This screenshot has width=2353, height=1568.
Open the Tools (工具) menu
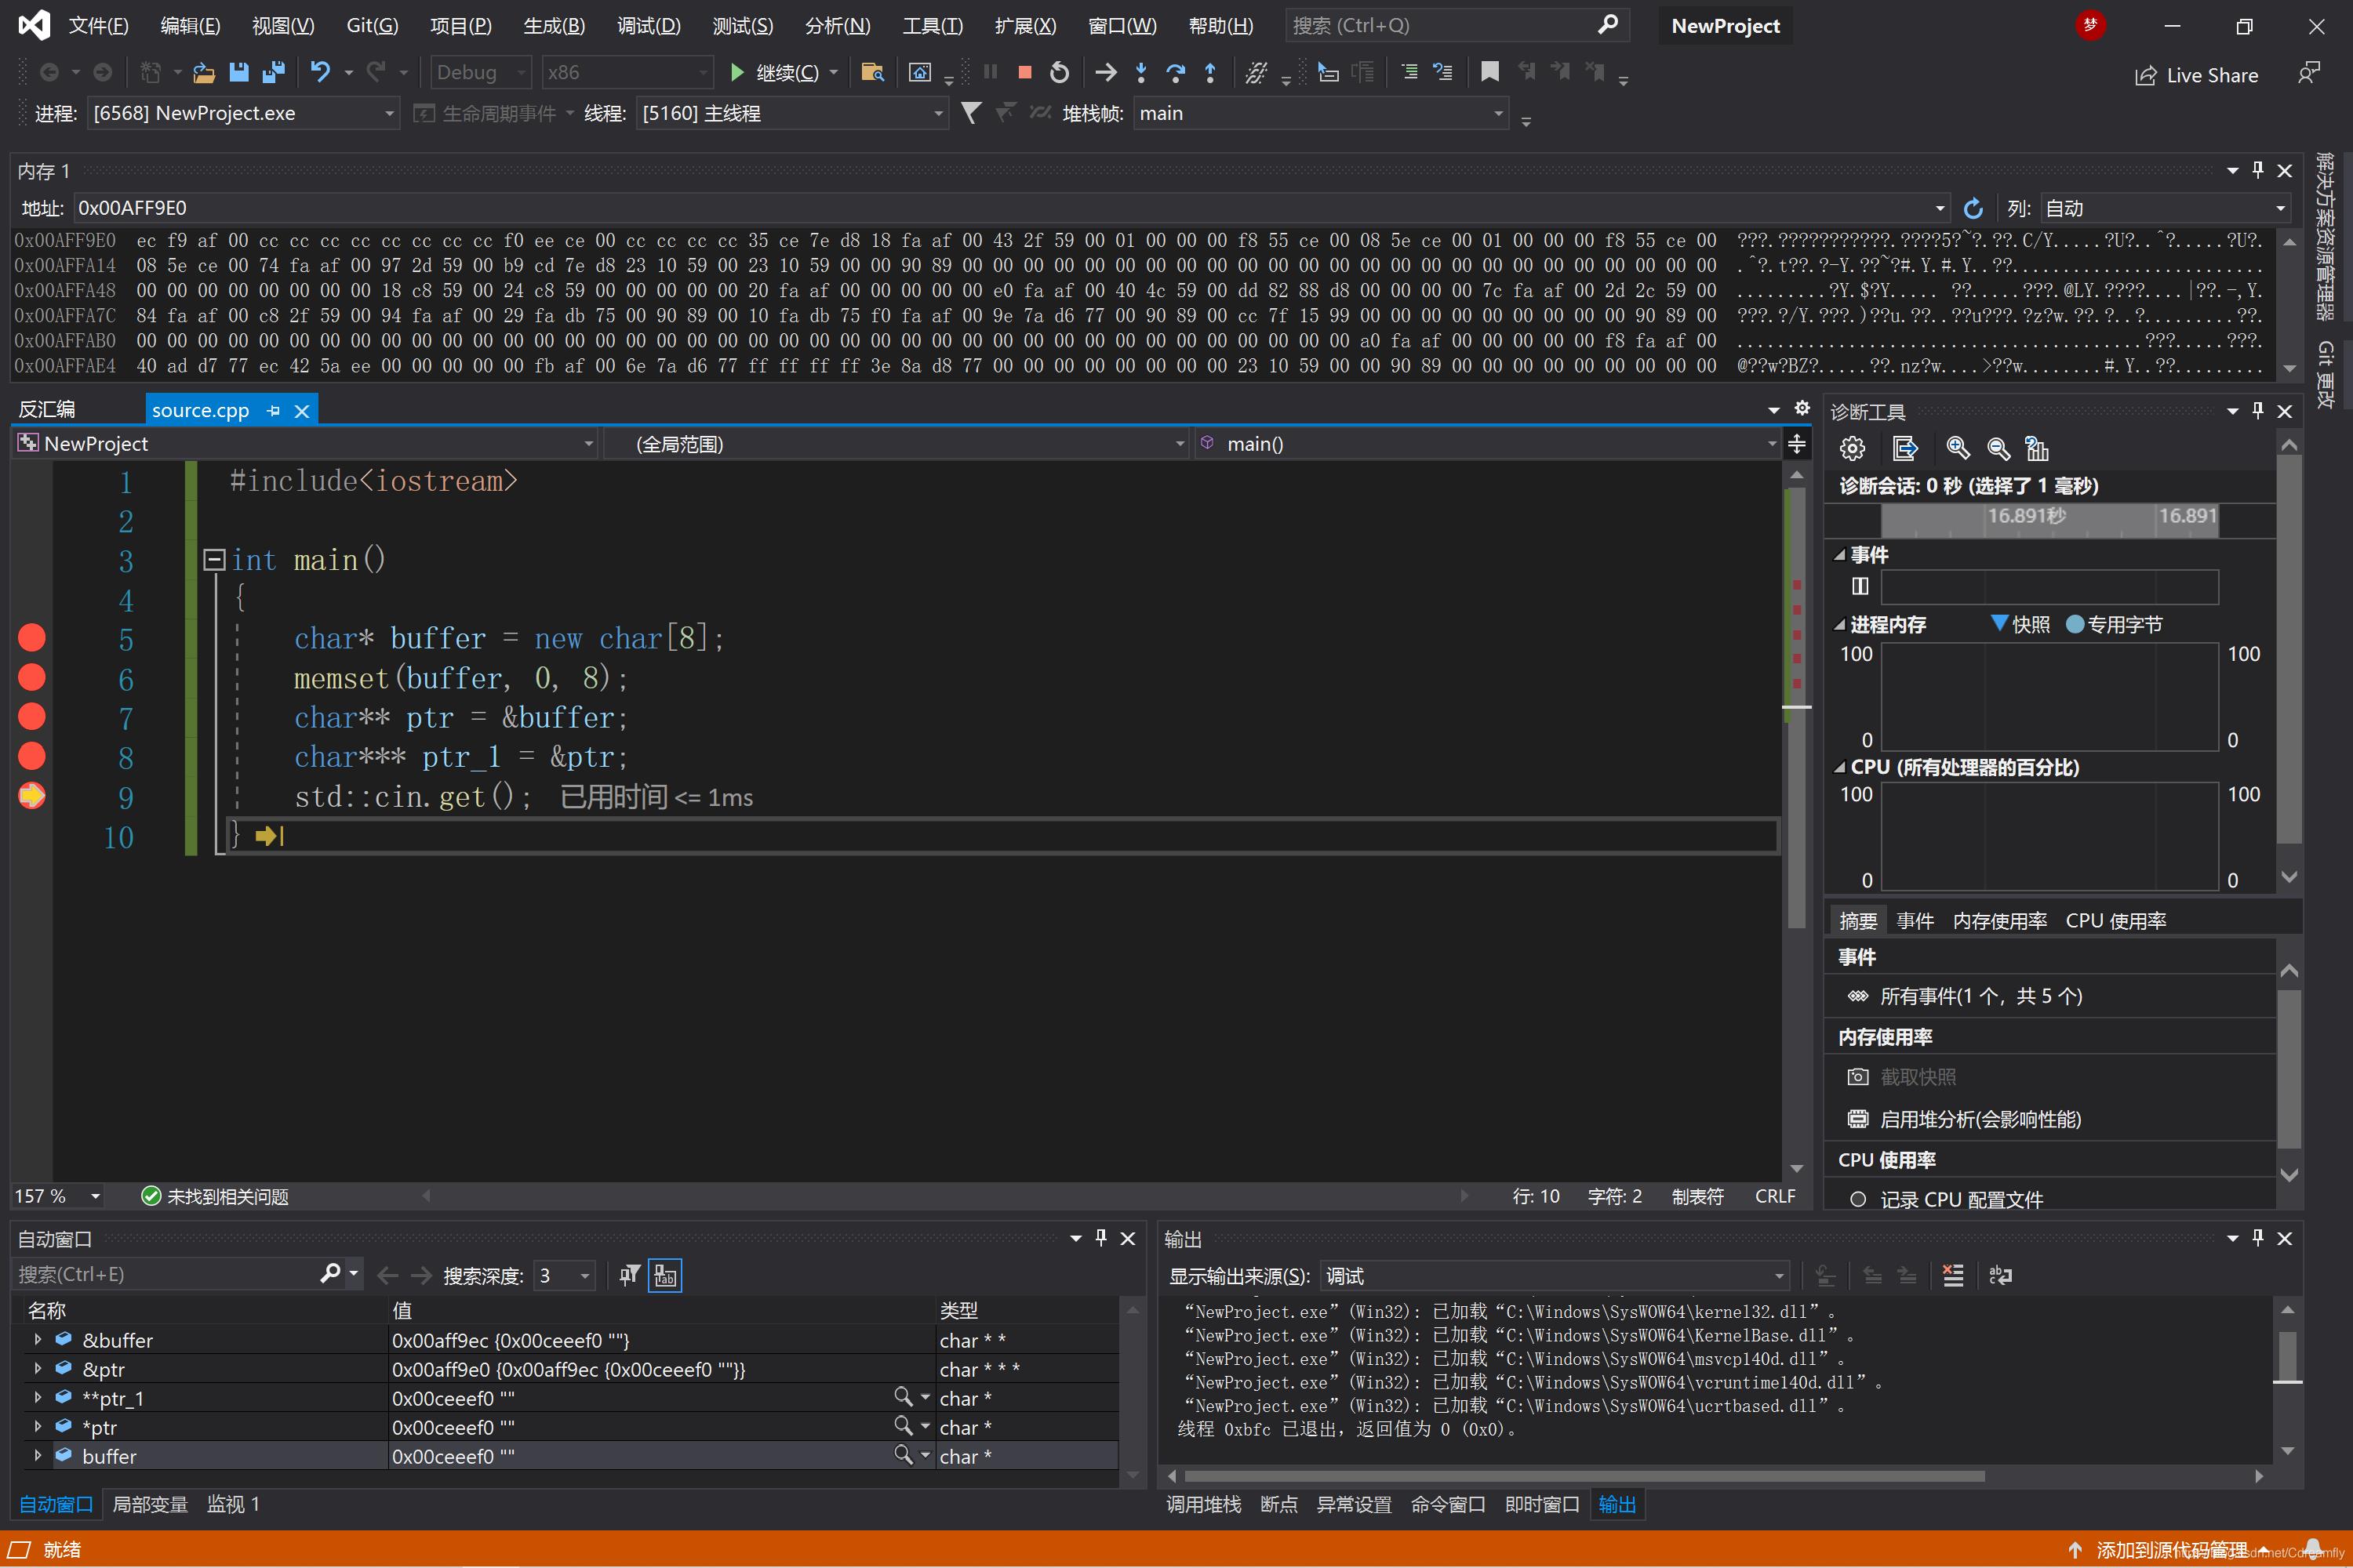[x=933, y=25]
